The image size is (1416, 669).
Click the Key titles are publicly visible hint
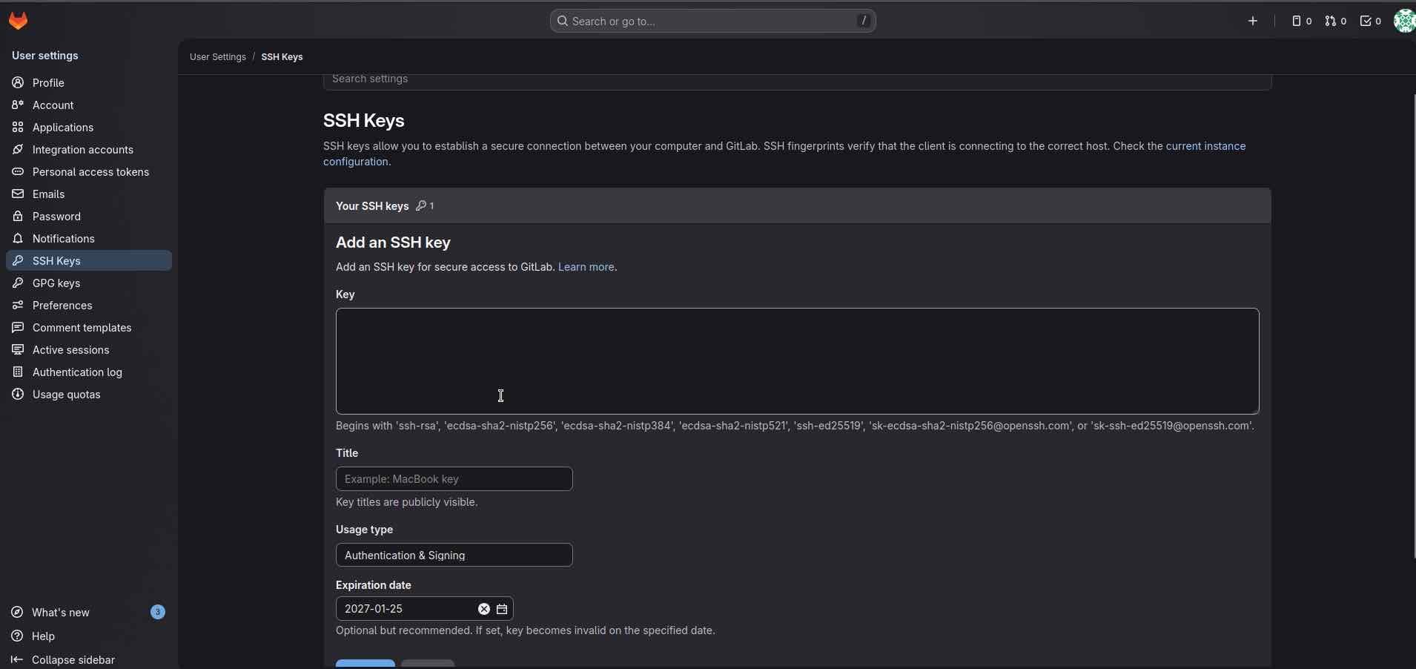tap(407, 502)
